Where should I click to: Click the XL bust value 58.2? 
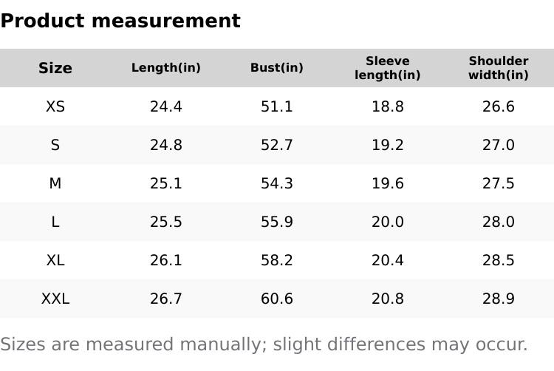coord(277,260)
